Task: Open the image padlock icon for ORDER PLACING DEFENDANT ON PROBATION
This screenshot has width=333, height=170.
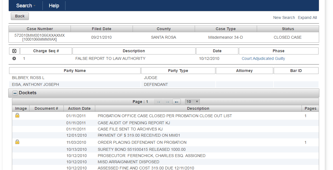Action: coord(17,142)
